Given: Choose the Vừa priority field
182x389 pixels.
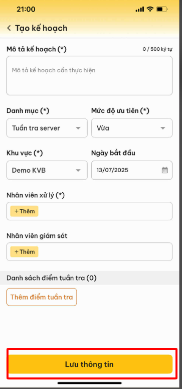Looking at the screenshot, I should coord(132,128).
